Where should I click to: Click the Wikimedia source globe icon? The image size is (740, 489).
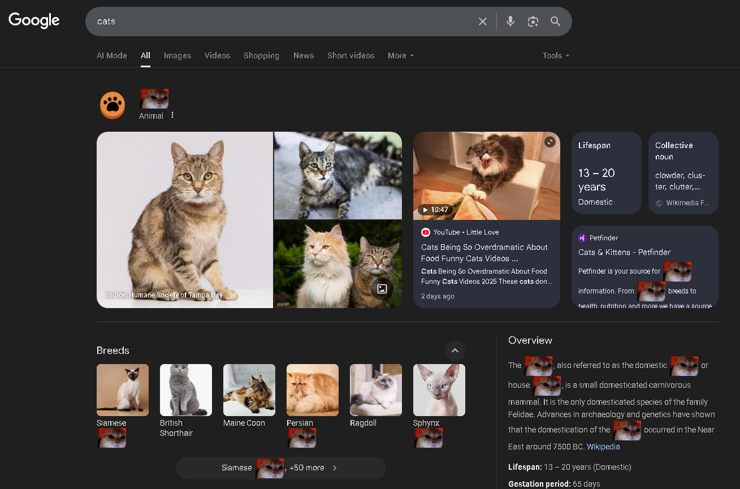pos(659,203)
